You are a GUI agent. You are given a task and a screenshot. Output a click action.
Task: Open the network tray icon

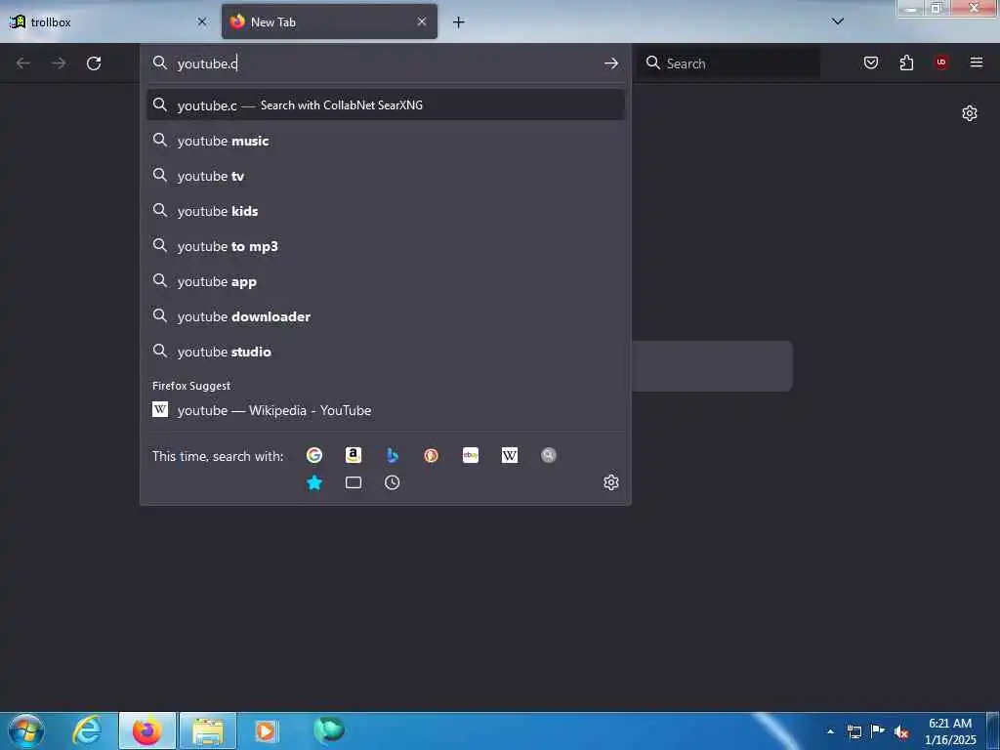(854, 732)
